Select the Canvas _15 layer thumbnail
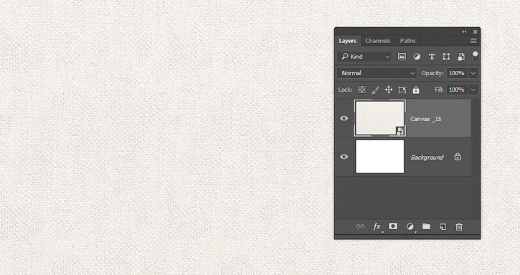This screenshot has height=275, width=520. point(379,118)
